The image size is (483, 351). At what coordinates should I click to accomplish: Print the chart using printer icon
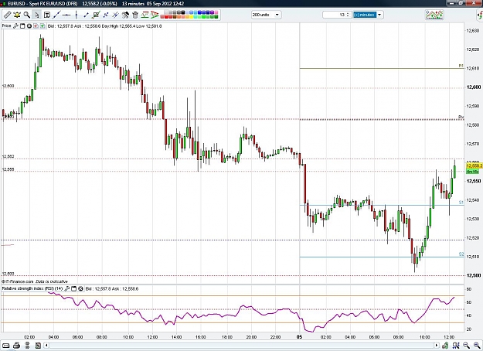coord(17,345)
